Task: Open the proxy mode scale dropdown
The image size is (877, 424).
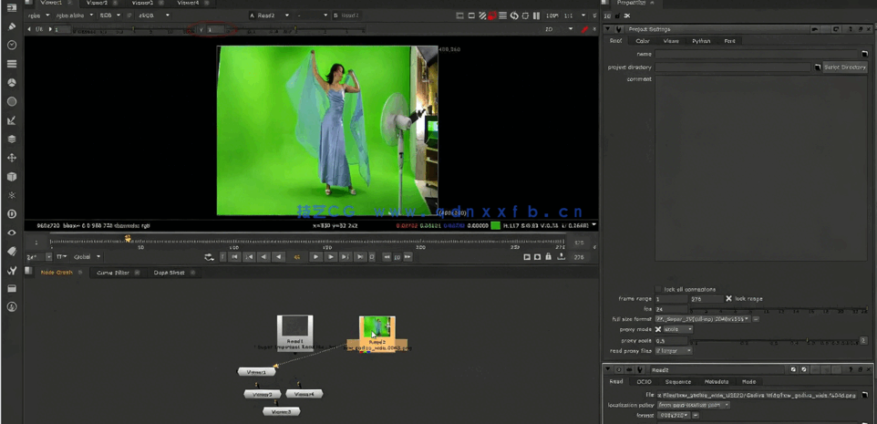Action: (678, 329)
